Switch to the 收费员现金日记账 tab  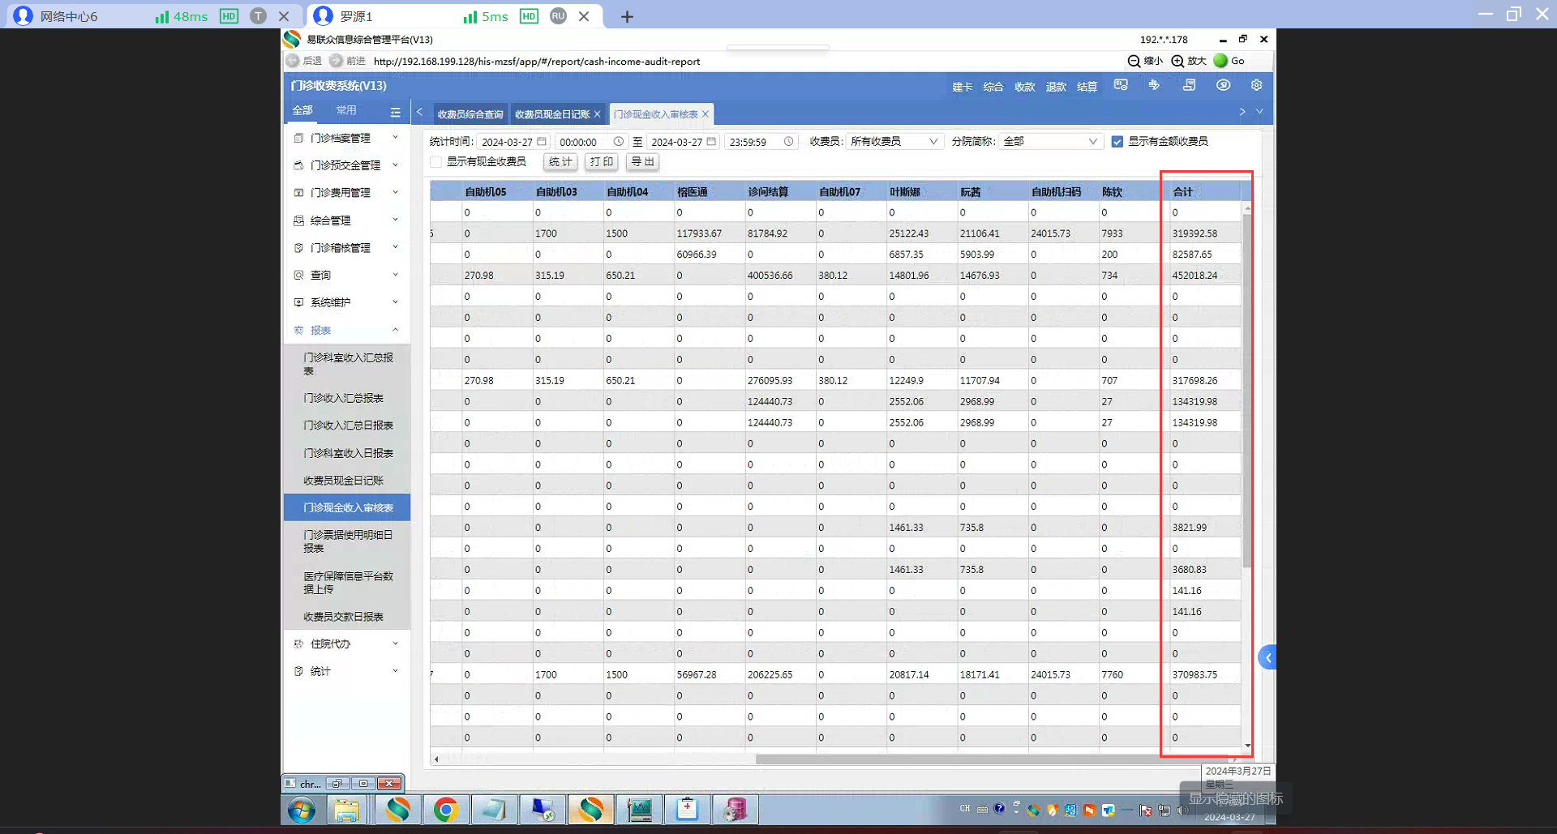click(551, 114)
